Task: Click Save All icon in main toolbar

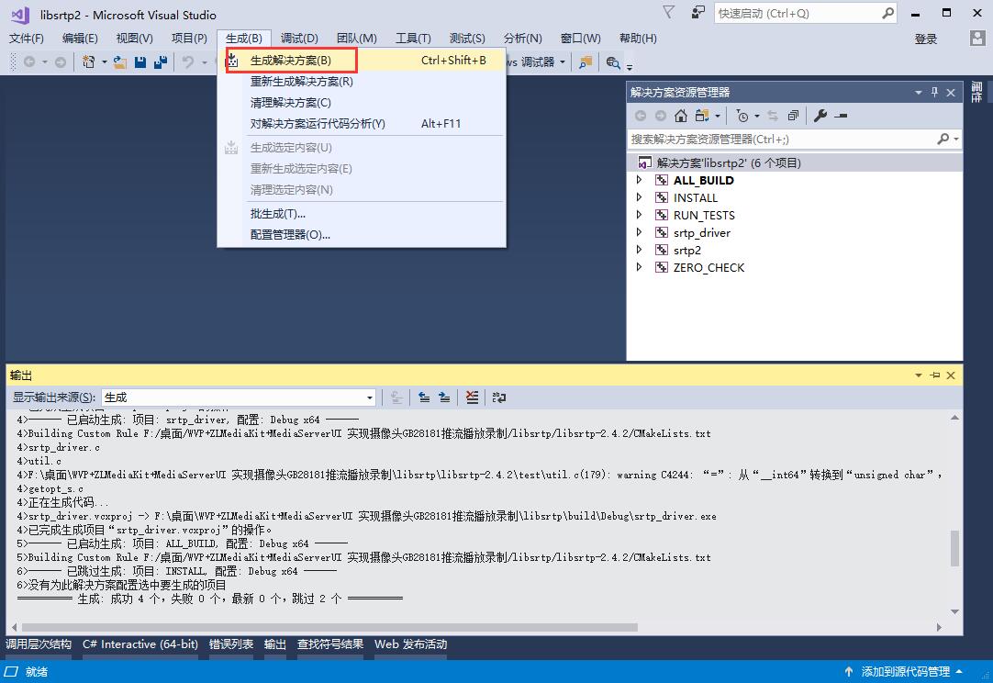Action: point(161,62)
